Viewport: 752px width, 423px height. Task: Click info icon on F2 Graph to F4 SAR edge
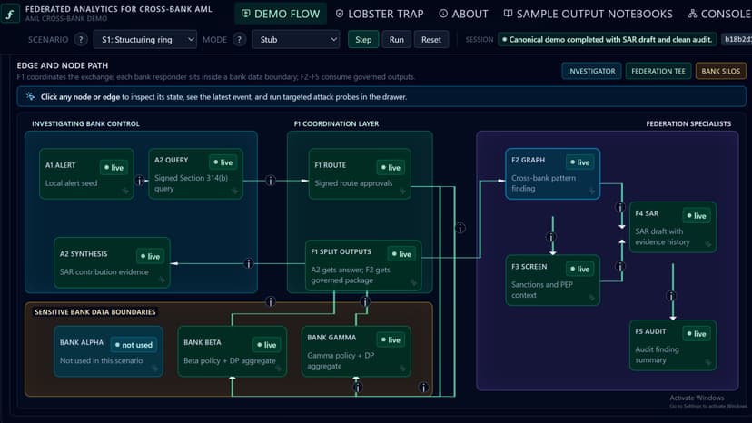(x=620, y=207)
